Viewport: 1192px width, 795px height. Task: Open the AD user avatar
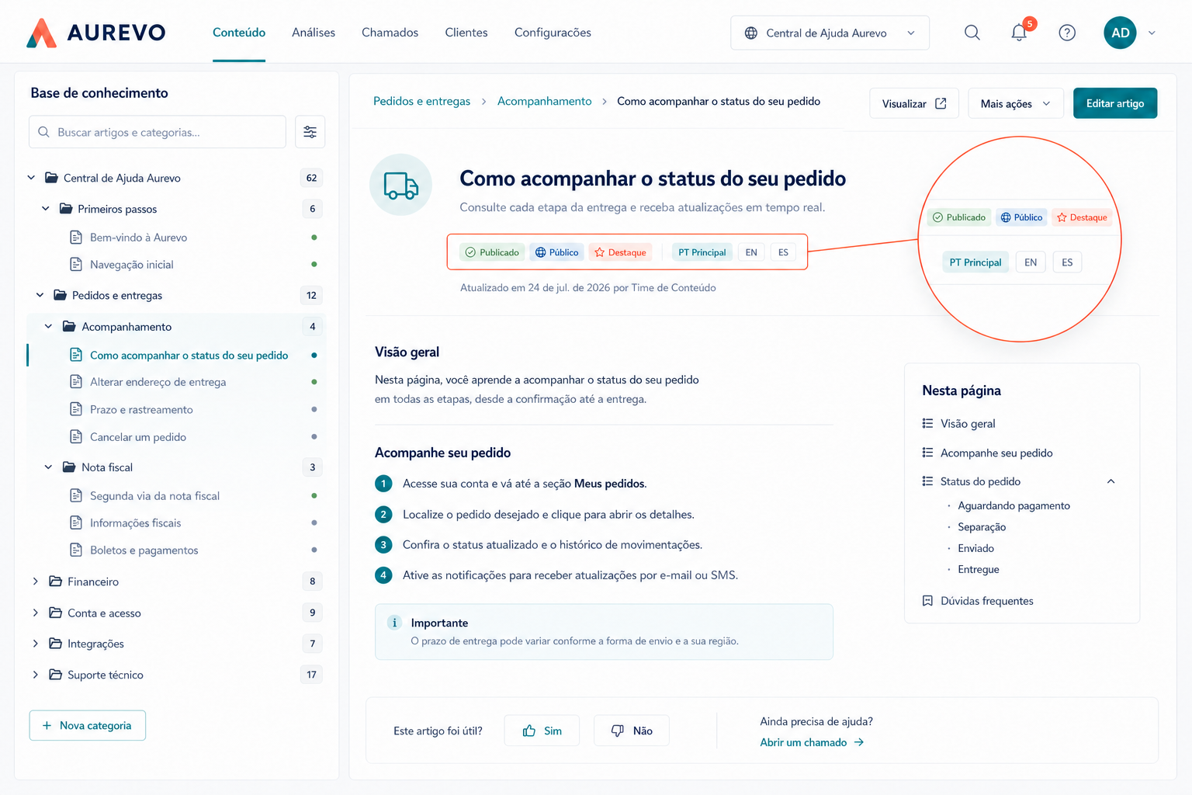pos(1120,33)
